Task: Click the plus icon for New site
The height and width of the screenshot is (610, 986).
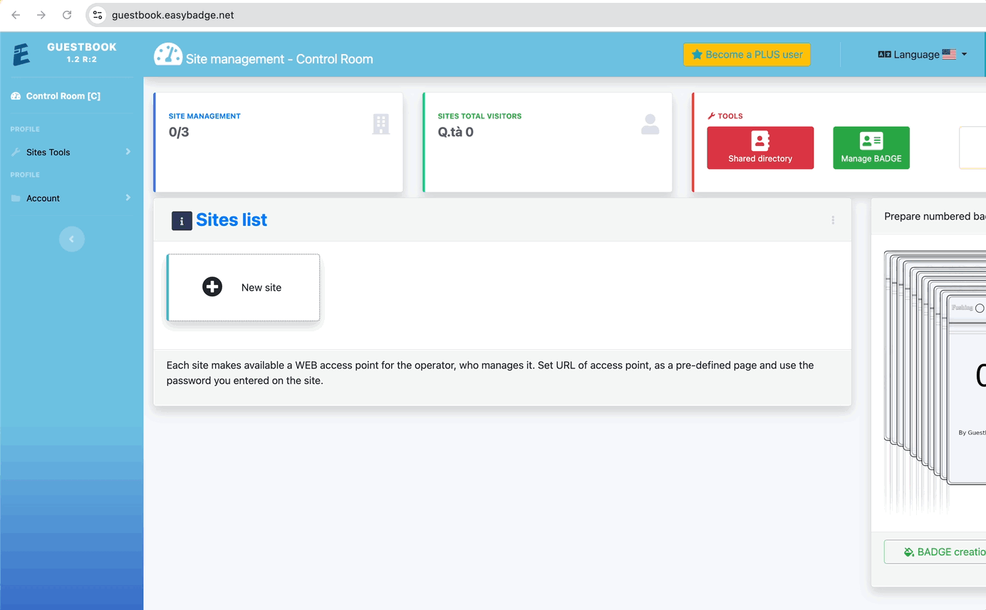Action: click(x=212, y=287)
